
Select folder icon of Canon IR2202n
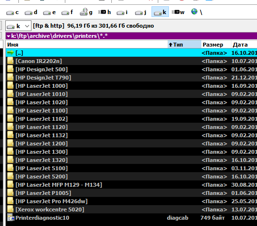point(10,61)
